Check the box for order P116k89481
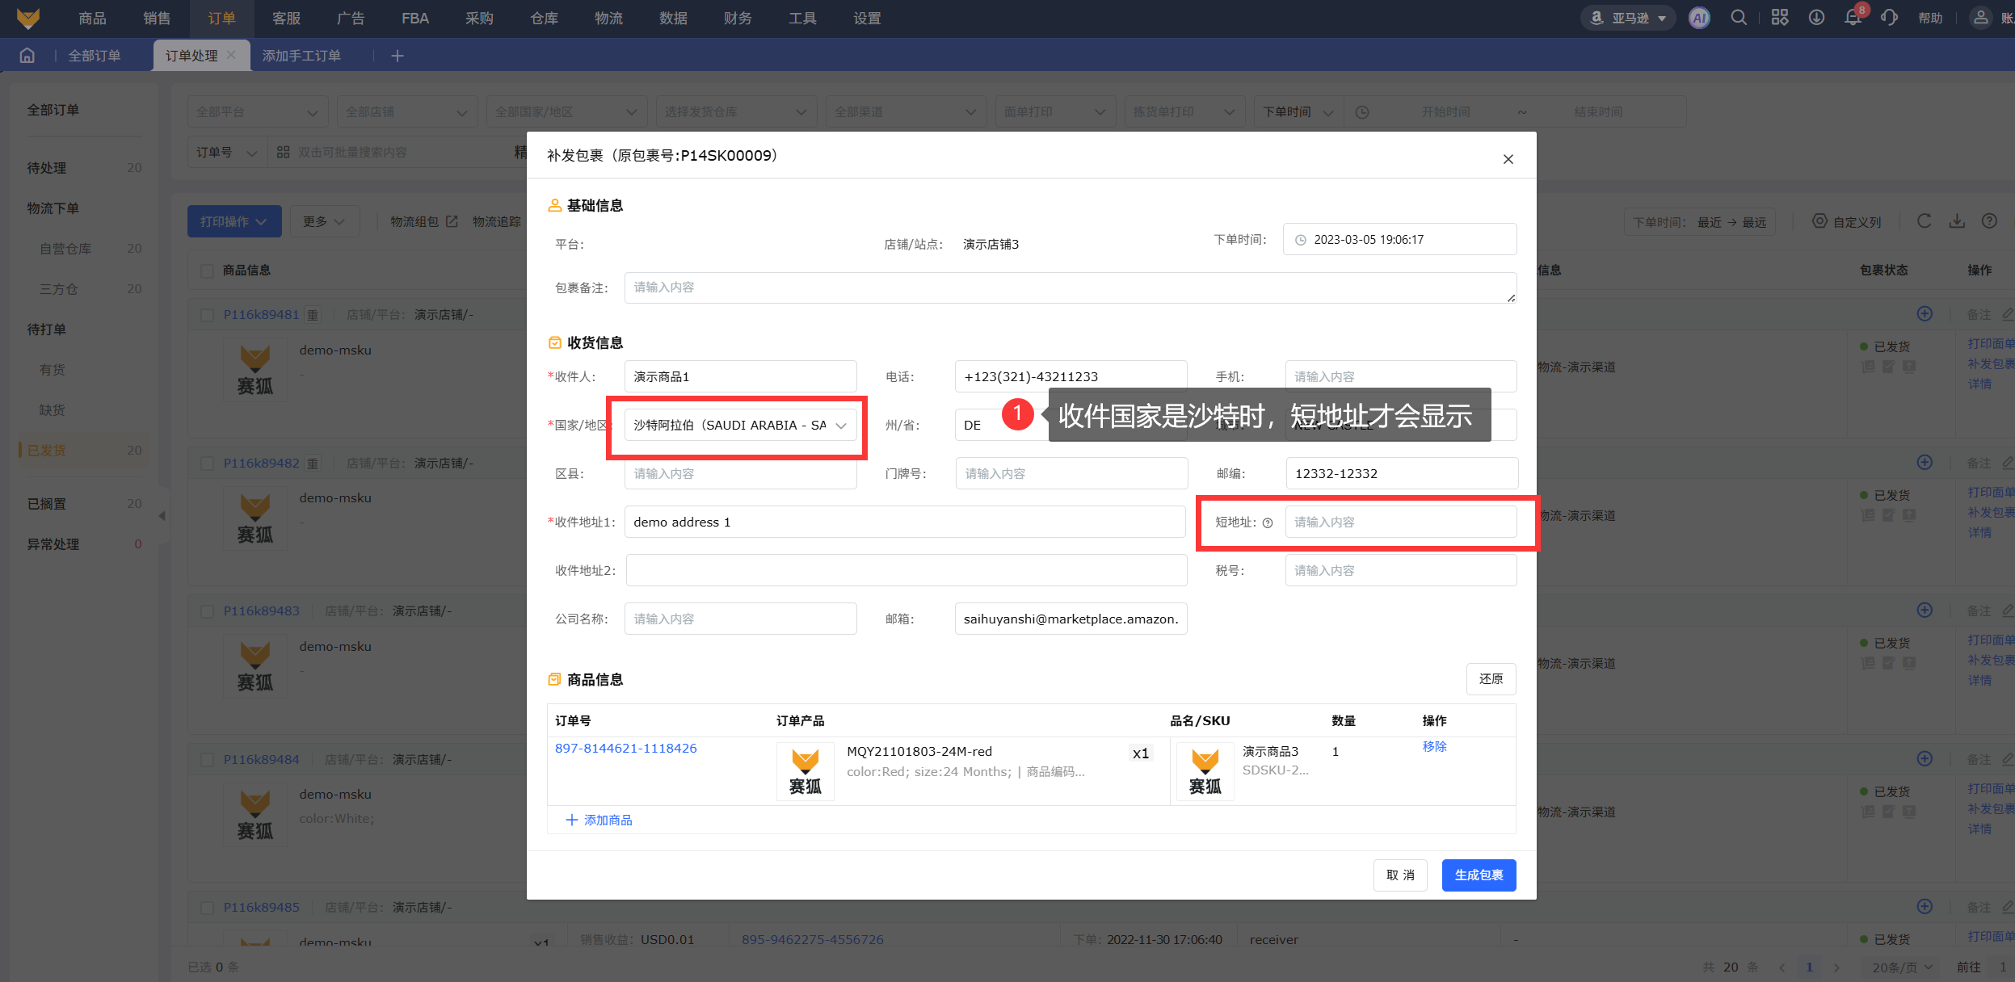This screenshot has height=982, width=2015. click(x=207, y=315)
